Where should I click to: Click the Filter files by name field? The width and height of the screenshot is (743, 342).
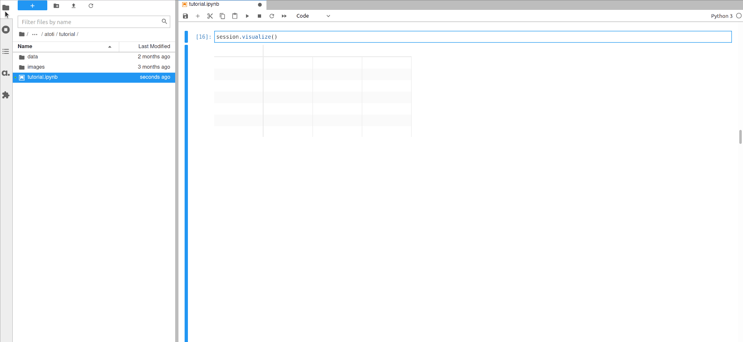[x=90, y=22]
